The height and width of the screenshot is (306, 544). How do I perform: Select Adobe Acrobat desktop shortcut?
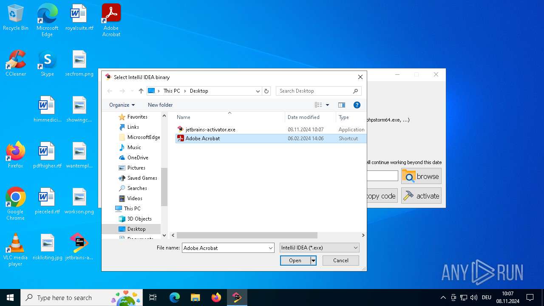click(x=111, y=20)
